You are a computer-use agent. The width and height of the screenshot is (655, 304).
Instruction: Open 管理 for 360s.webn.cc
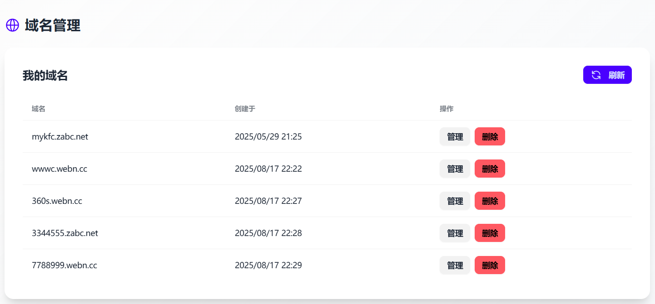455,201
